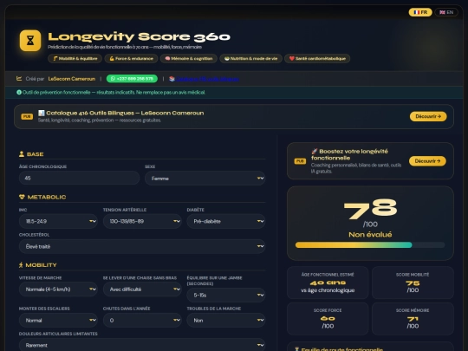
Task: Click Découvrir in Boostez votre longévité card
Action: point(427,161)
